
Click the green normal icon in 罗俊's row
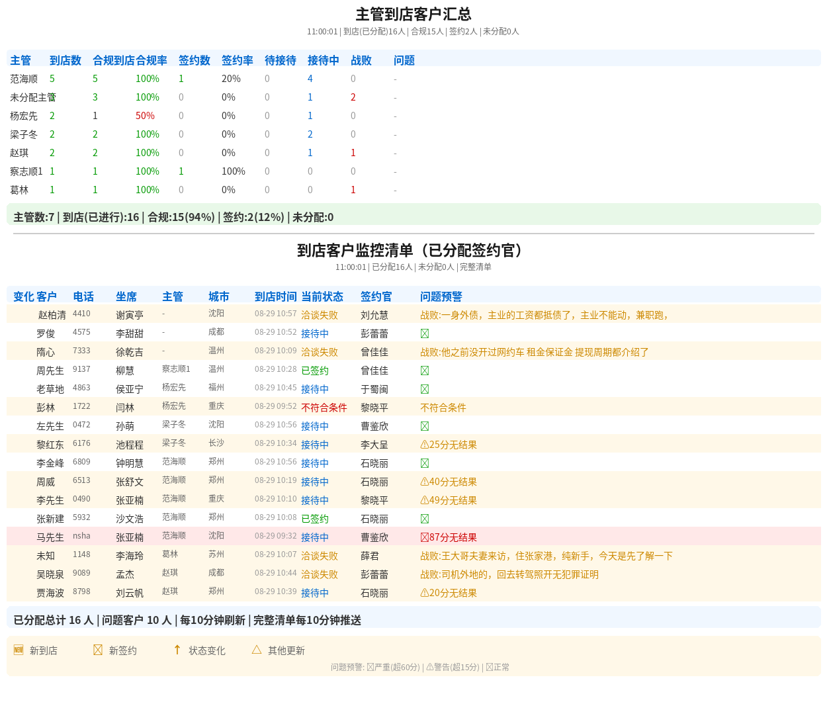click(x=425, y=333)
